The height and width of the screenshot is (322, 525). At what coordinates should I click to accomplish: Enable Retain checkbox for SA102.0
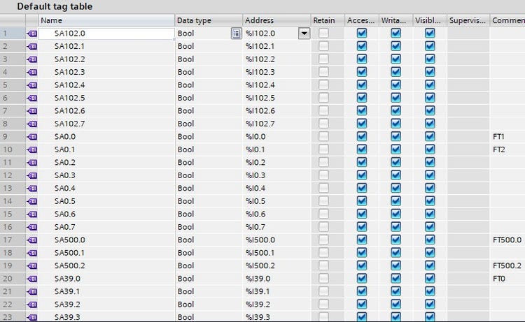323,34
